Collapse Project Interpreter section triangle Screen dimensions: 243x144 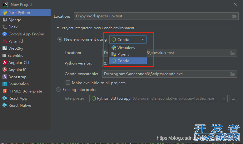[x=58, y=28]
